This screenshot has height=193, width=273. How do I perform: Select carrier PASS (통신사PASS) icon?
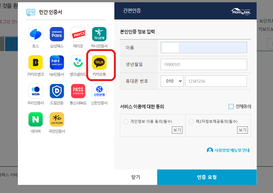point(78,91)
